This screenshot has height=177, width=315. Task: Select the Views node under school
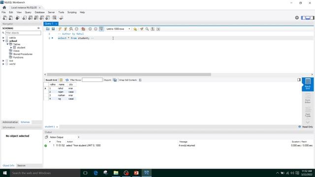pos(16,51)
